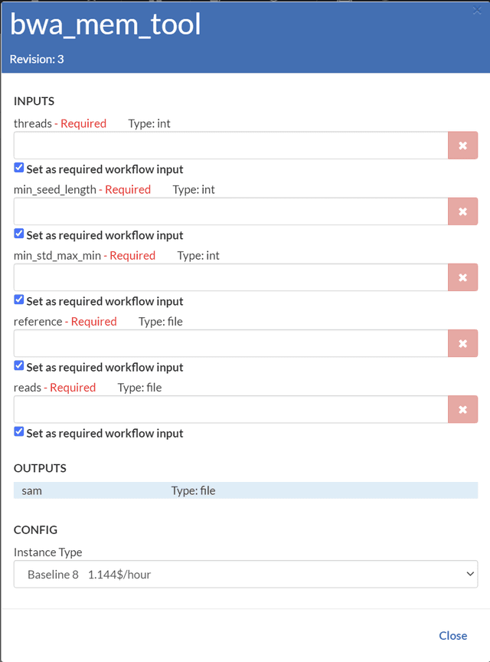Select the sam output row
This screenshot has width=490, height=662.
tap(245, 490)
